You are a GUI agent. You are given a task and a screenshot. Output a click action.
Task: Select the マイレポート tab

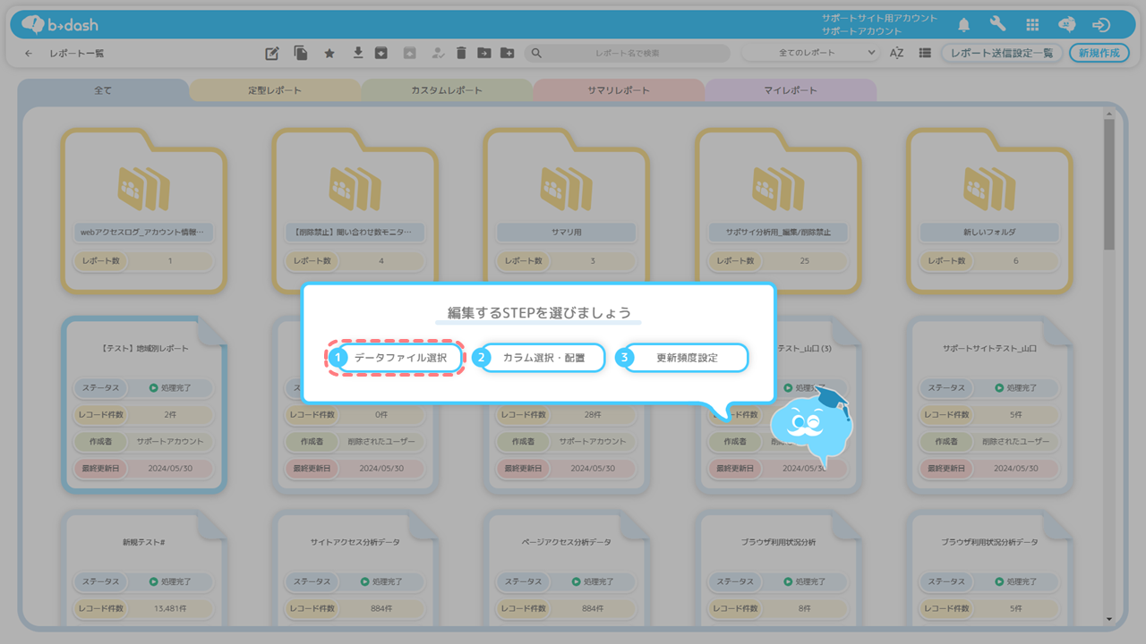coord(791,90)
